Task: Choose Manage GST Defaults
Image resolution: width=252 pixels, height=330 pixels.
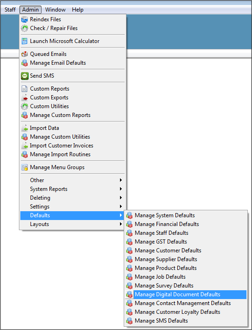Action: (186, 242)
